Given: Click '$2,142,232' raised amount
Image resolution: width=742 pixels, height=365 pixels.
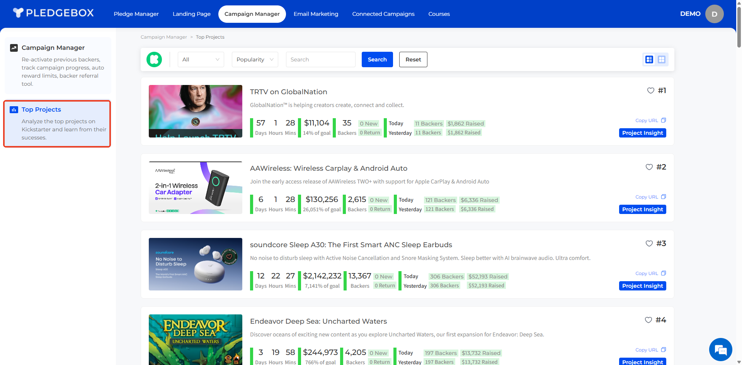Looking at the screenshot, I should 322,276.
